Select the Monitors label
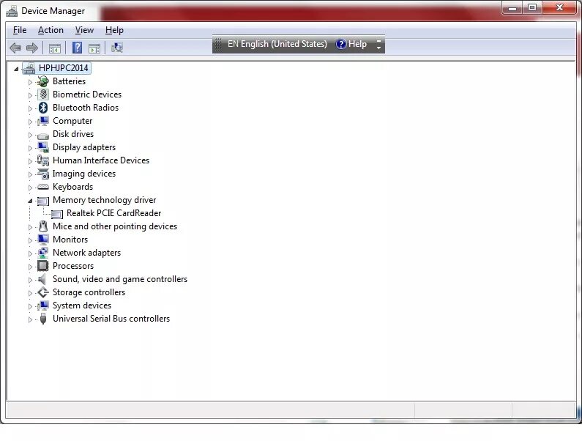This screenshot has width=582, height=441. [70, 240]
